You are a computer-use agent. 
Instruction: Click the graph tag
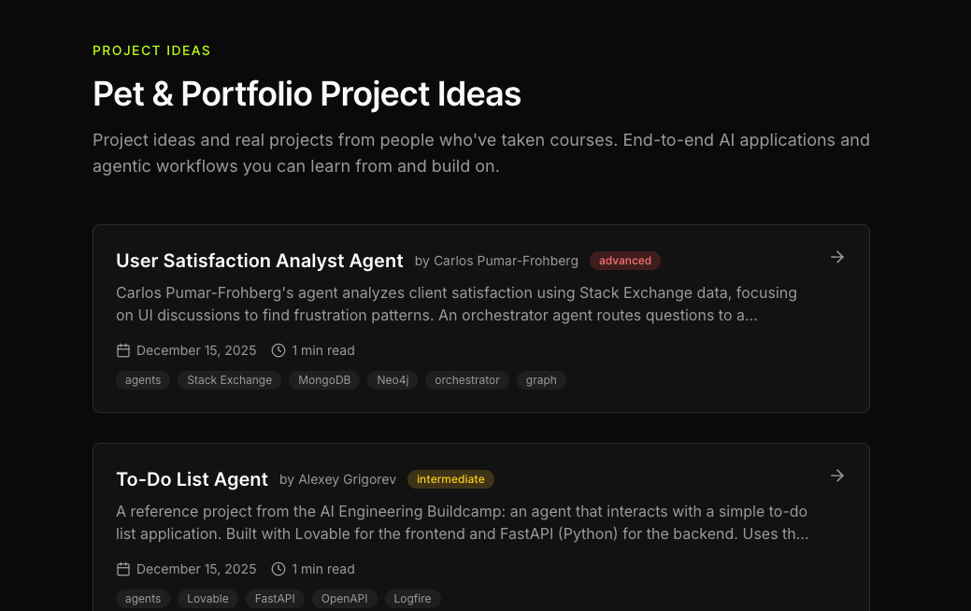[x=541, y=380]
